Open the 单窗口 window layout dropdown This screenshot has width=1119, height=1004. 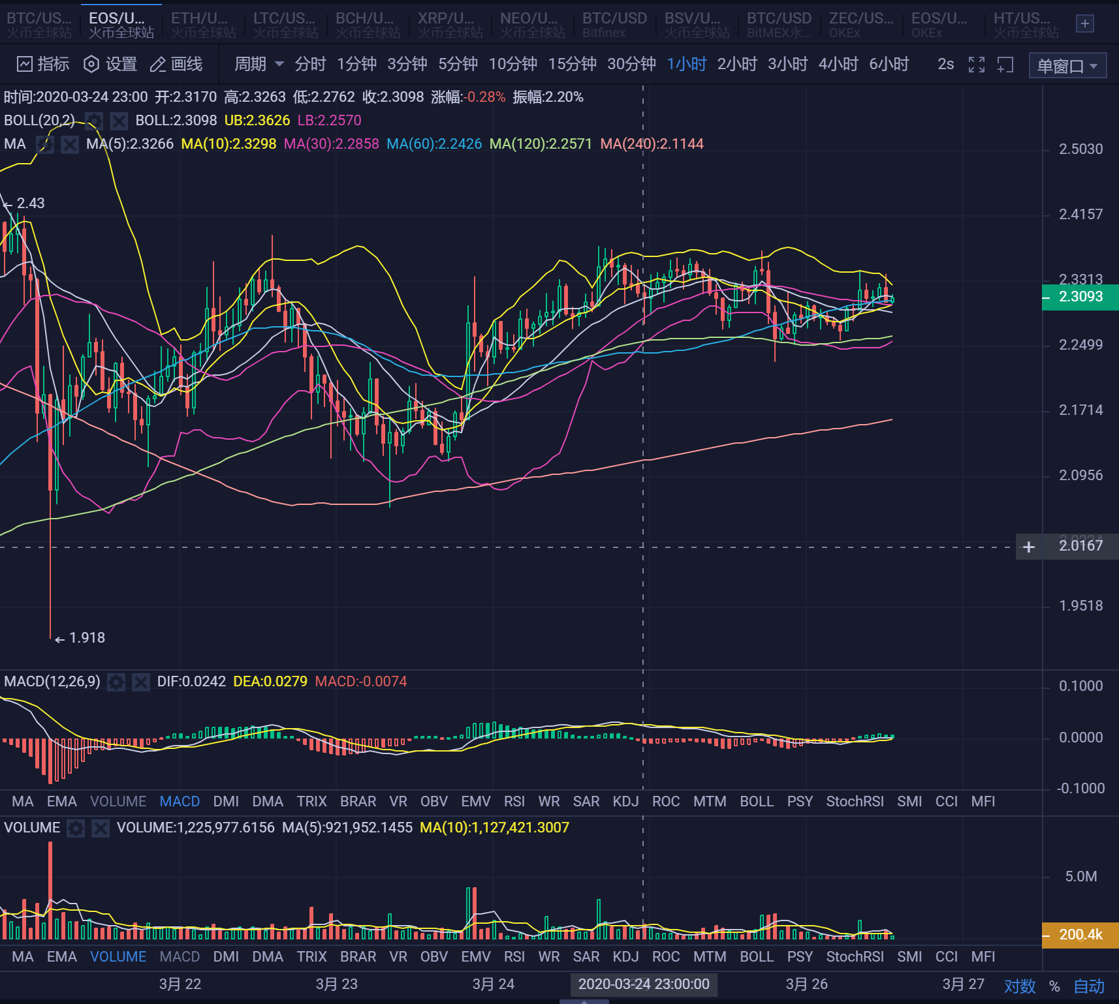pos(1067,66)
